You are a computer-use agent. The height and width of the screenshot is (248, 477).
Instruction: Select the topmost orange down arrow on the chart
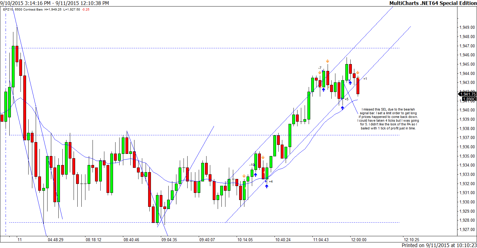click(x=327, y=61)
